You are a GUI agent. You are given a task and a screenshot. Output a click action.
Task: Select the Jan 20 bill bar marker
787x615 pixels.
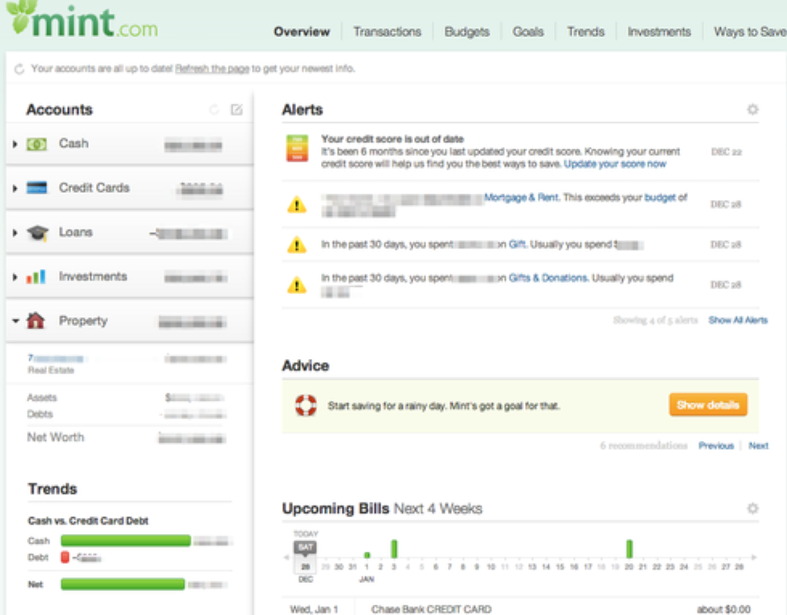[629, 549]
